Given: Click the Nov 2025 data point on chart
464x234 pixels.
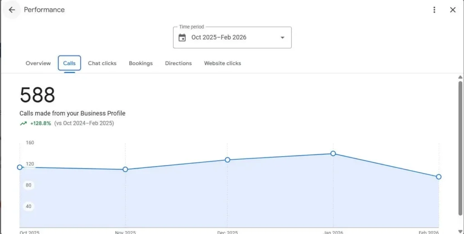Looking at the screenshot, I should [125, 169].
